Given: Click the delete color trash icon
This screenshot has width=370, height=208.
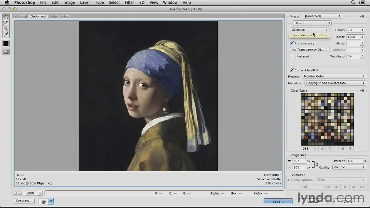Looking at the screenshot, I should pyautogui.click(x=350, y=149).
